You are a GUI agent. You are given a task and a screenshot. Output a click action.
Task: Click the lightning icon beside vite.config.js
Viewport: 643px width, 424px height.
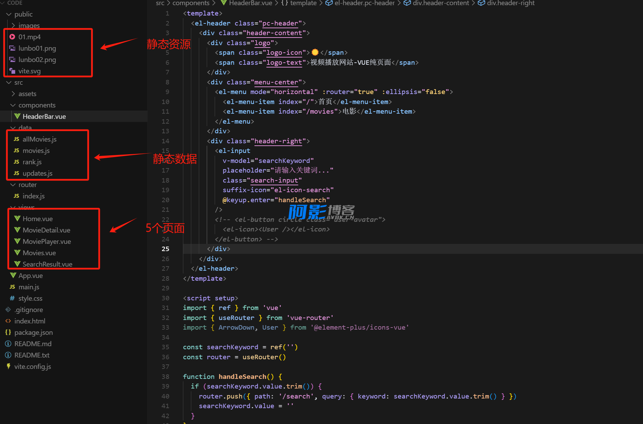(x=8, y=366)
